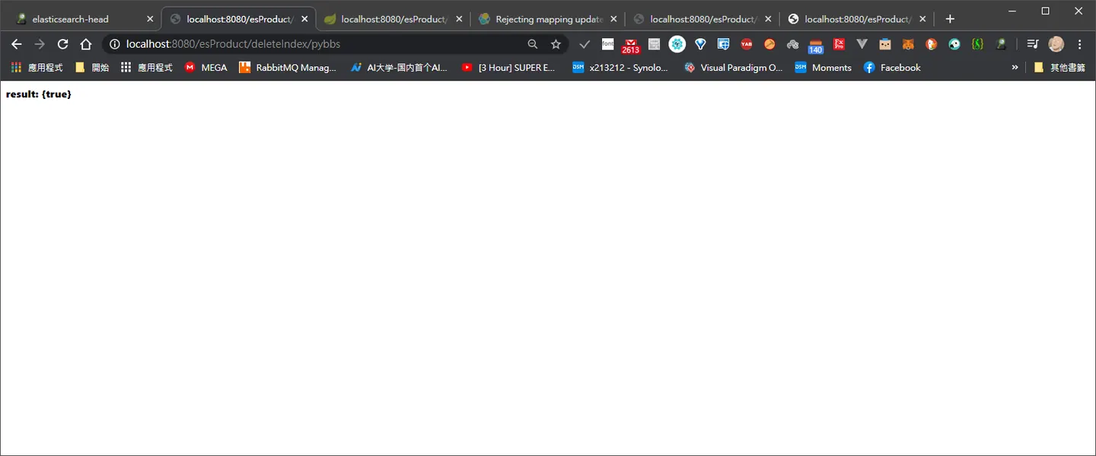Screen dimensions: 1096x456
Task: Open Chrome's three-dot menu
Action: point(1079,44)
